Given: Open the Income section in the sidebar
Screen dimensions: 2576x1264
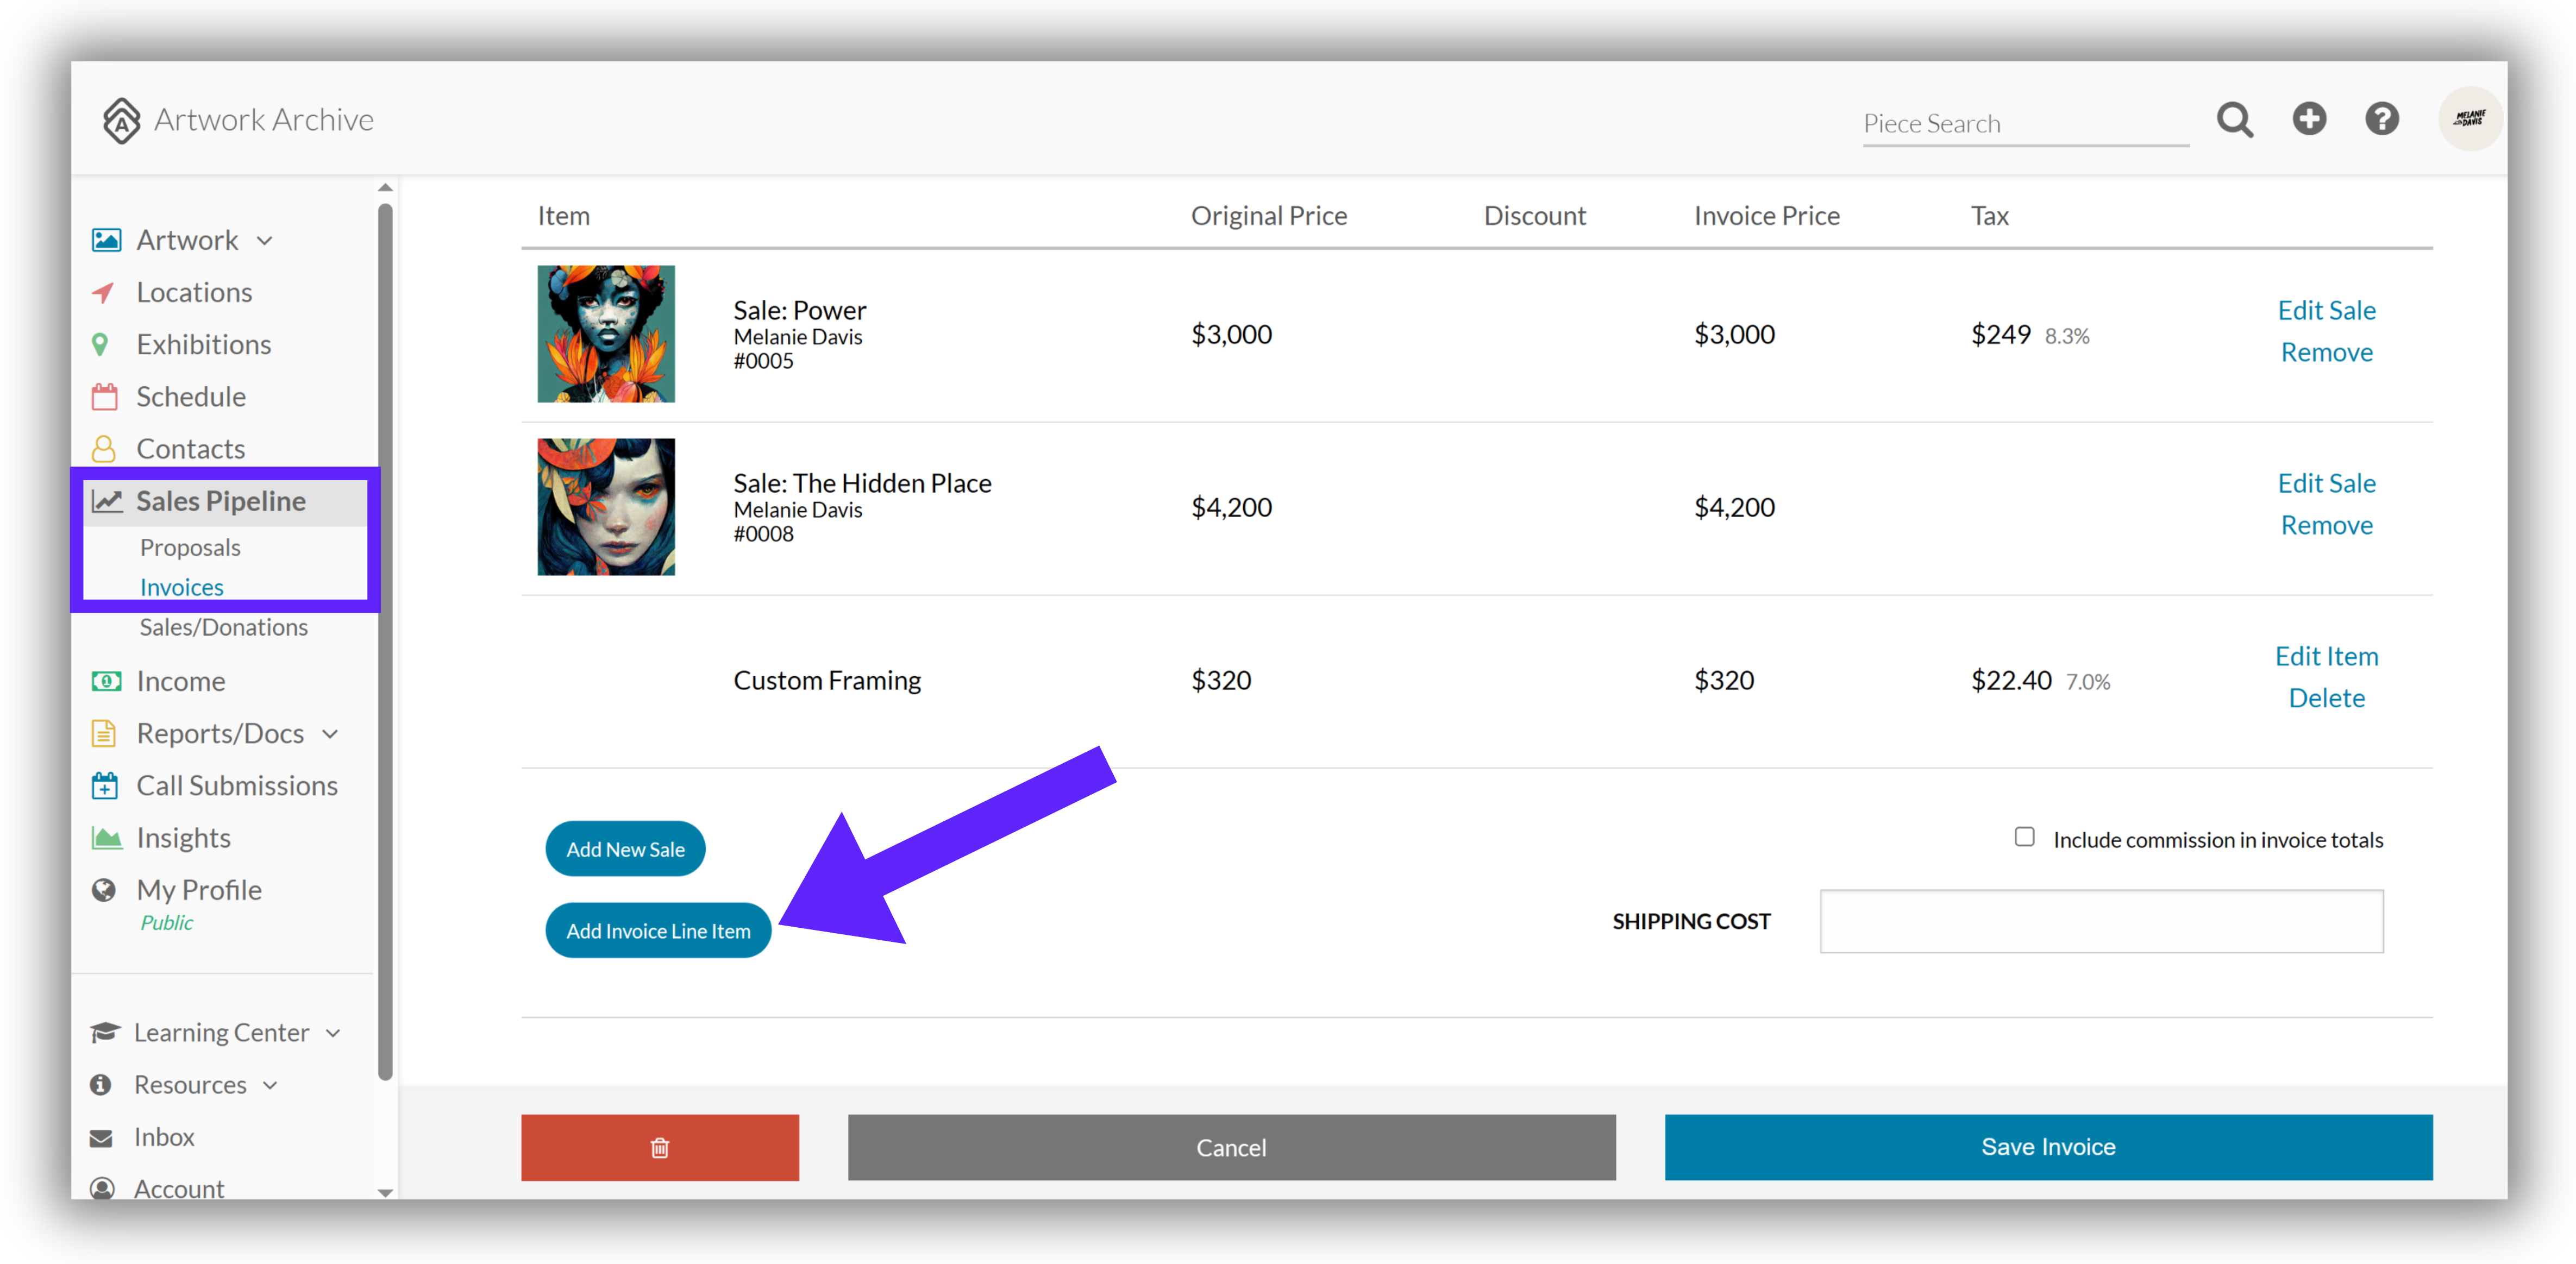Looking at the screenshot, I should point(180,681).
